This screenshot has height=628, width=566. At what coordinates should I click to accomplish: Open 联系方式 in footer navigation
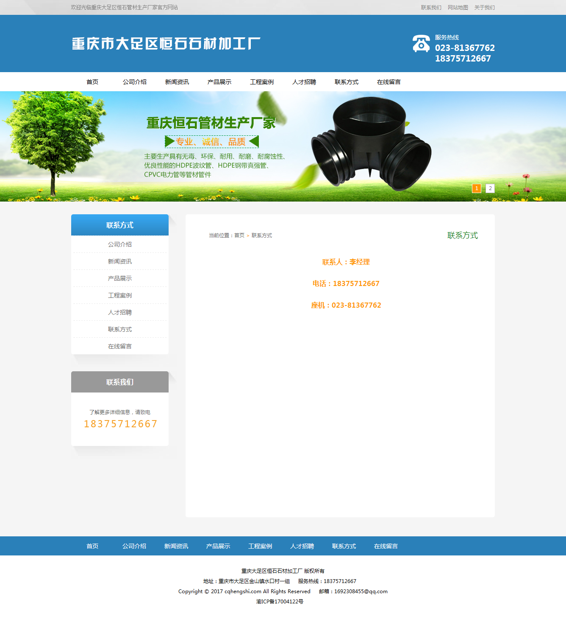tap(344, 546)
